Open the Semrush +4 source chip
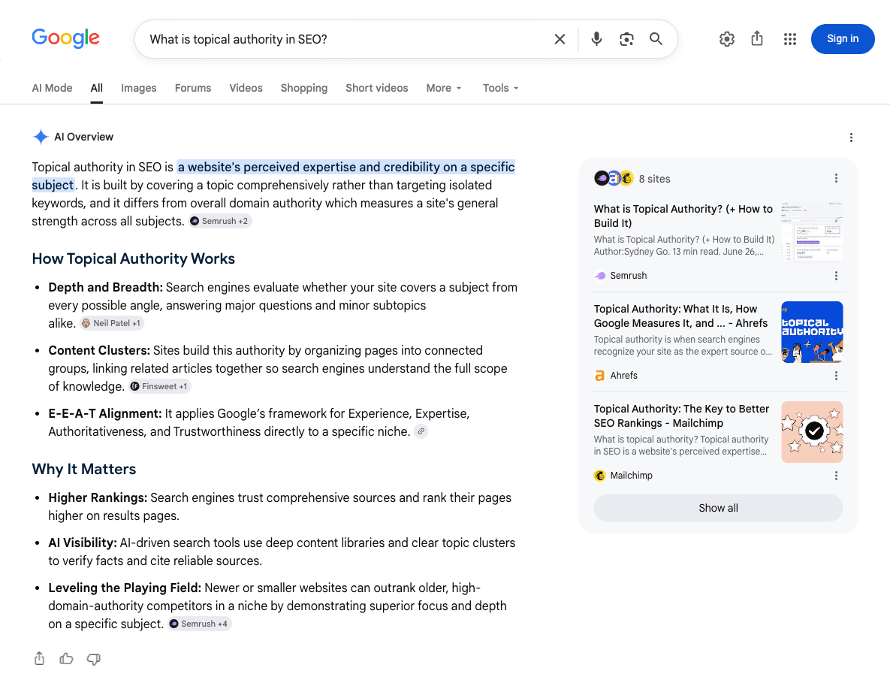 [200, 623]
